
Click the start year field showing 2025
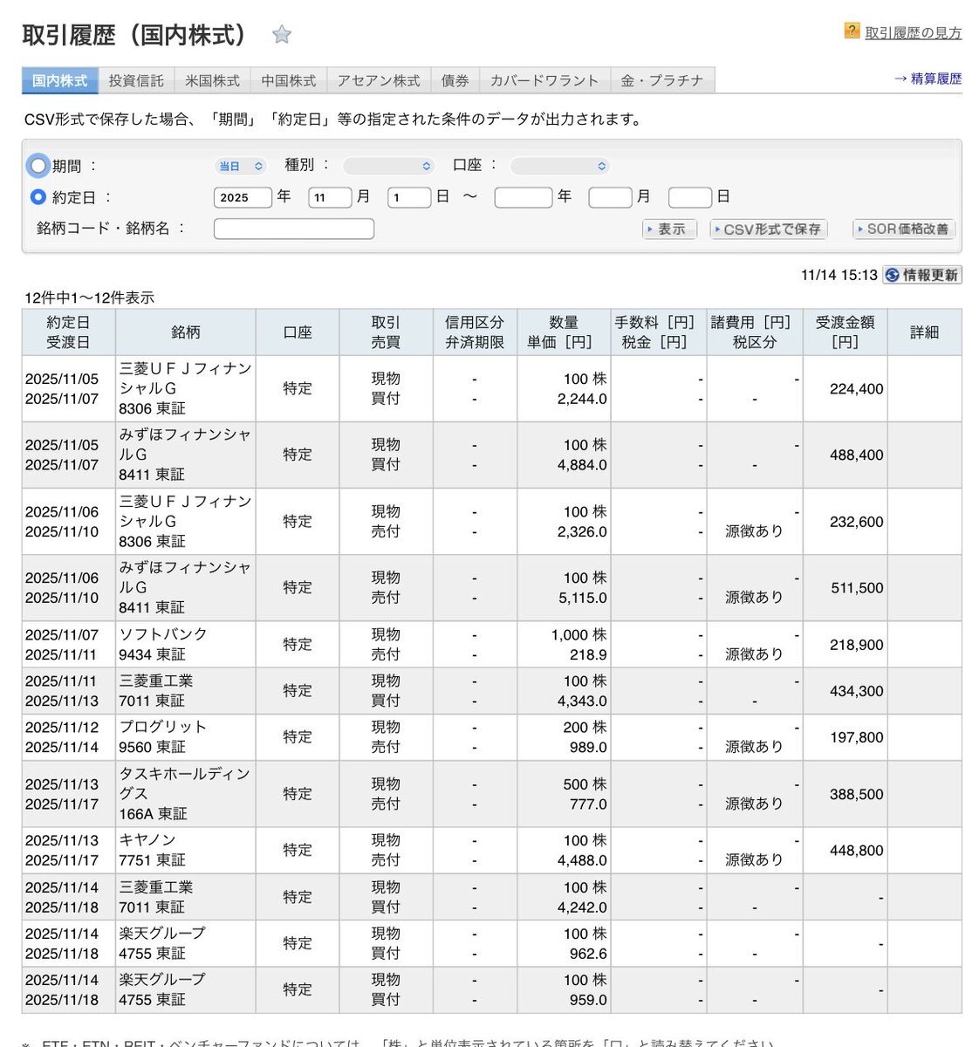click(243, 197)
